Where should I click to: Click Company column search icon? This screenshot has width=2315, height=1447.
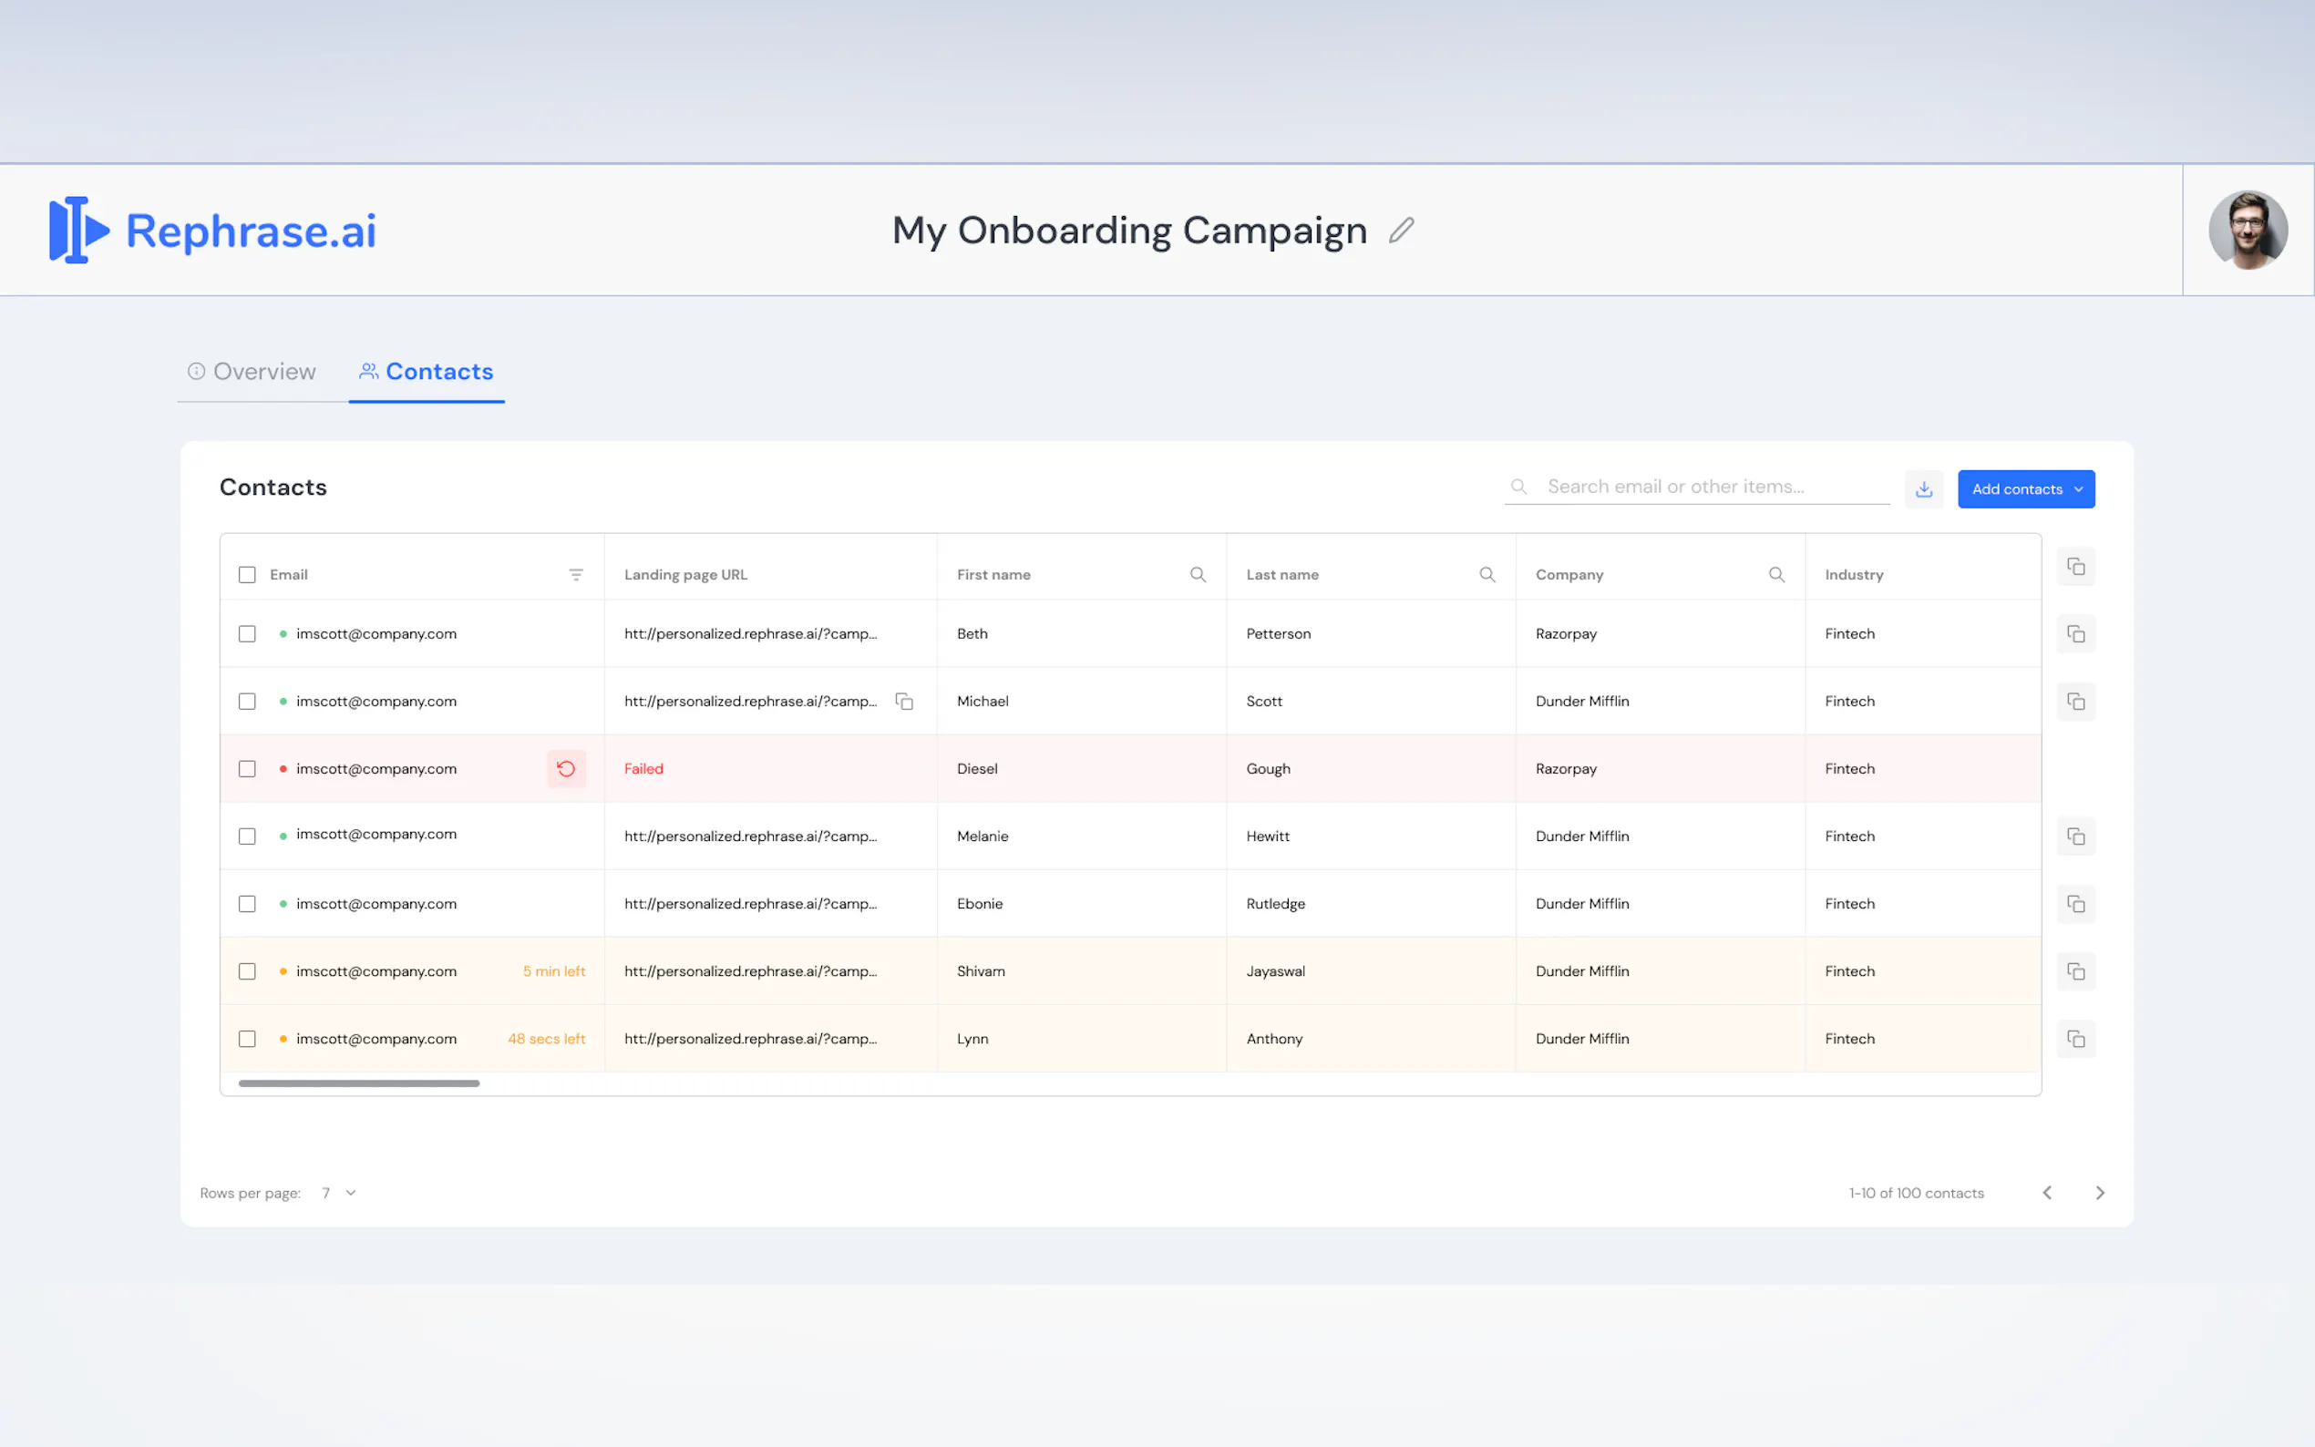(1776, 574)
